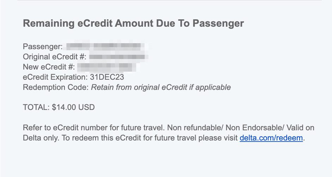Image resolution: width=332 pixels, height=177 pixels.
Task: Click the New eCredit #: label
Action: (x=49, y=67)
